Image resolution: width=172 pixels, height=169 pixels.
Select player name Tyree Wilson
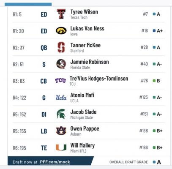click(84, 12)
